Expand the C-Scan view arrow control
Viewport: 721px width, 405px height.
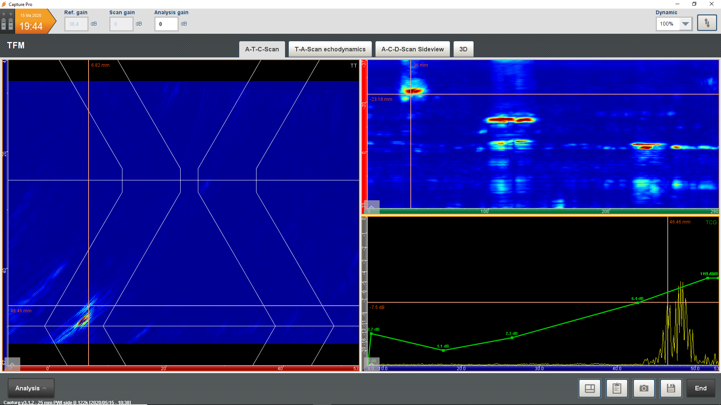click(371, 207)
